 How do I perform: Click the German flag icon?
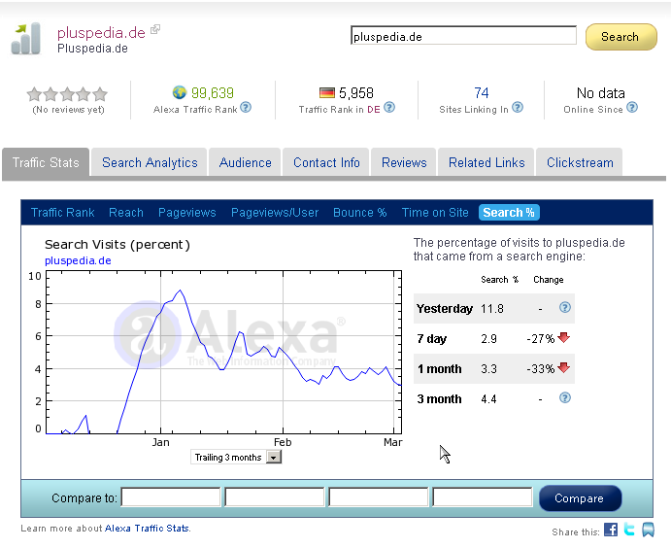tap(327, 92)
